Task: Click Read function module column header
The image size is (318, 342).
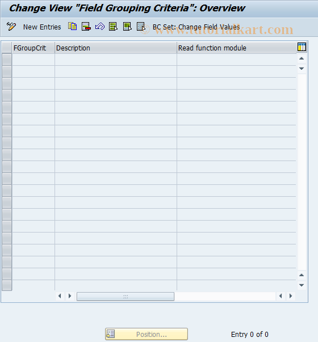Action: pyautogui.click(x=237, y=48)
